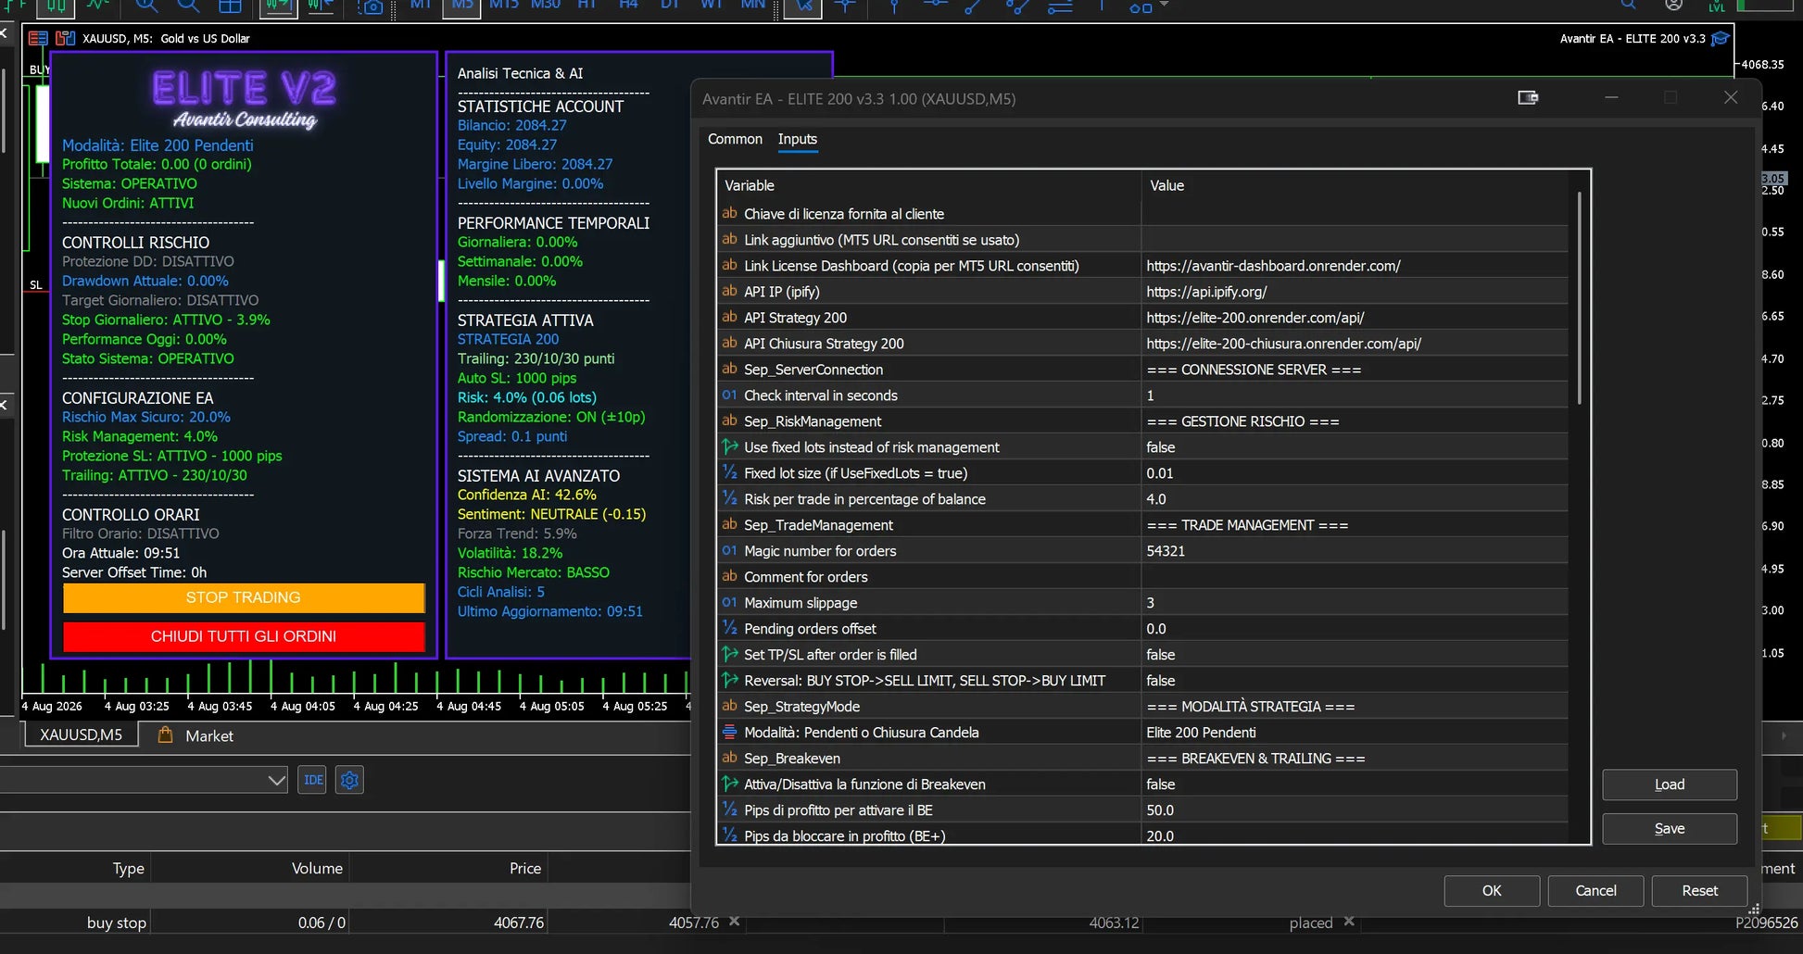Click the one-click trading panel icon beside XAUUSD
The width and height of the screenshot is (1803, 954).
coord(65,38)
